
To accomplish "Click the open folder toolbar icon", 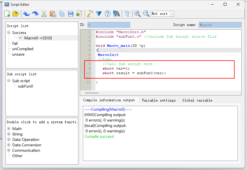I will [16, 14].
